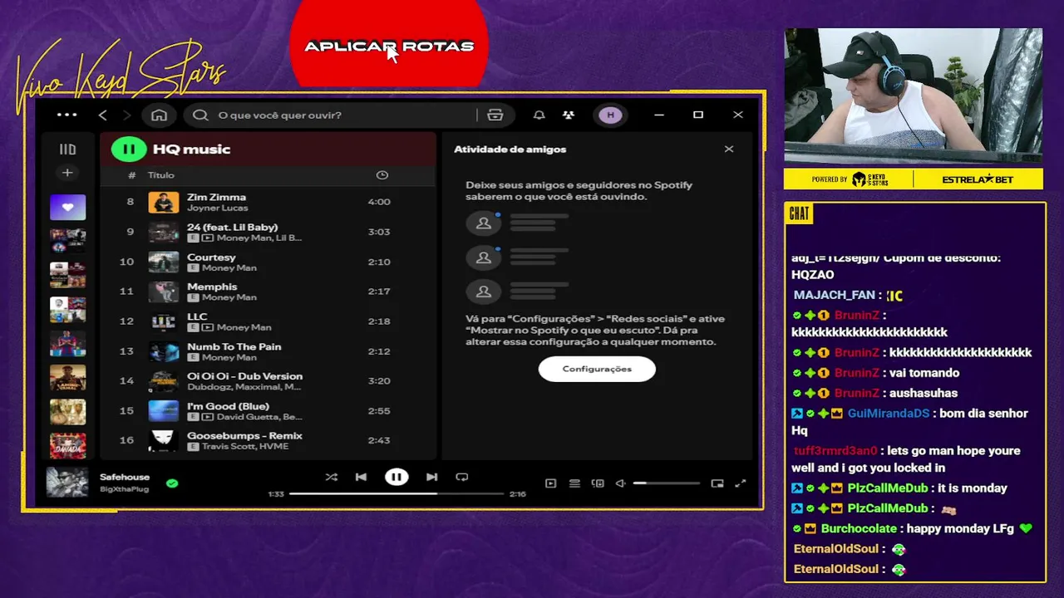Screen dimensions: 1064x598
Task: Open the Spotify three-dots menu
Action: pyautogui.click(x=66, y=115)
